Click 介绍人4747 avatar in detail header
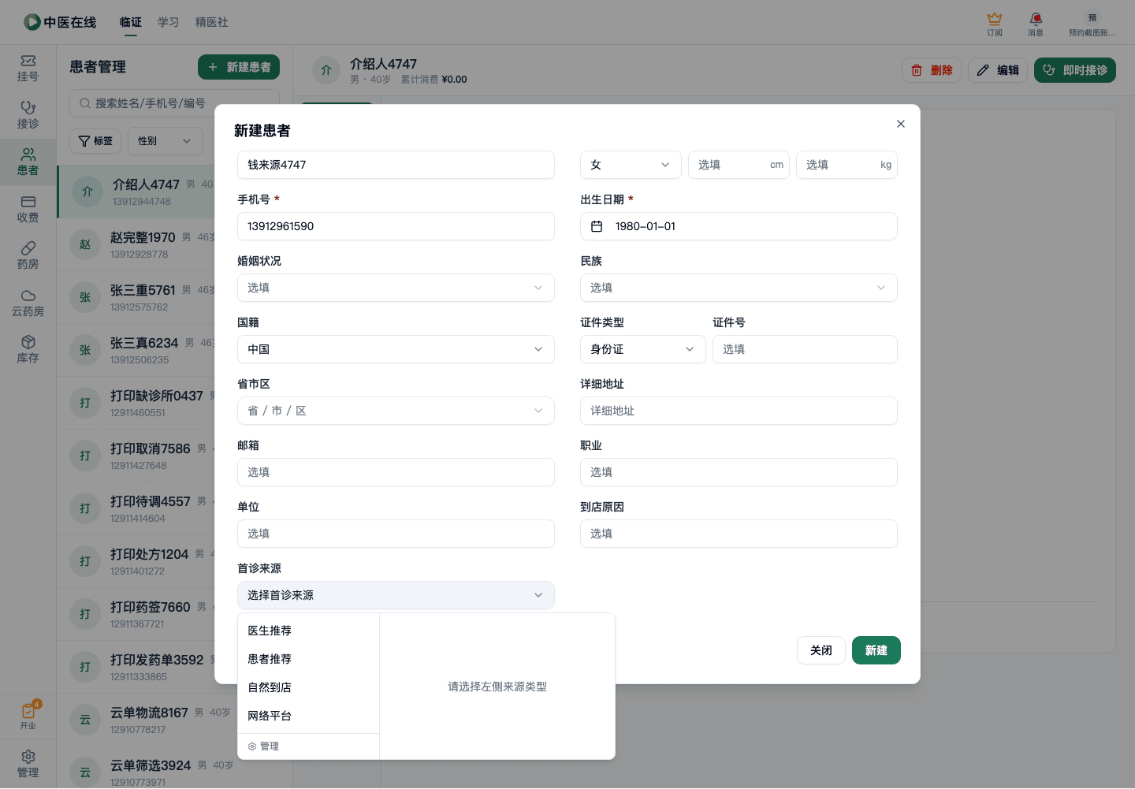Viewport: 1135px width, 789px height. click(x=326, y=70)
